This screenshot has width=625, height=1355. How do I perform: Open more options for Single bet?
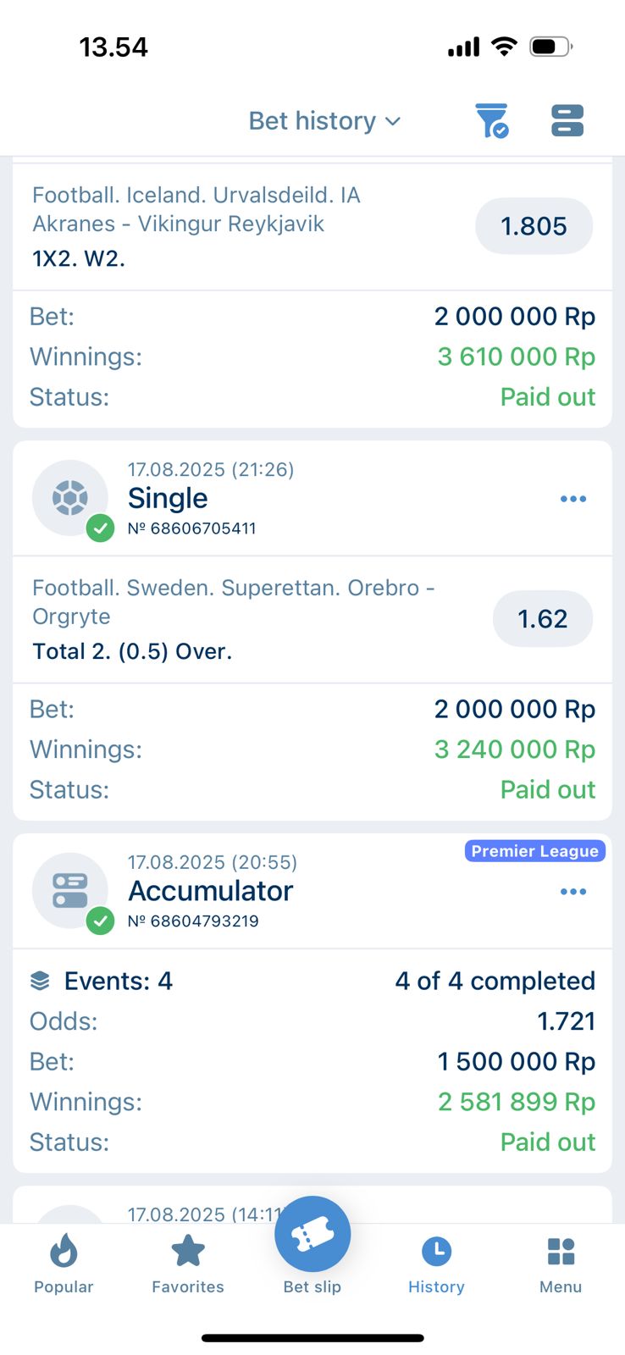(x=573, y=499)
